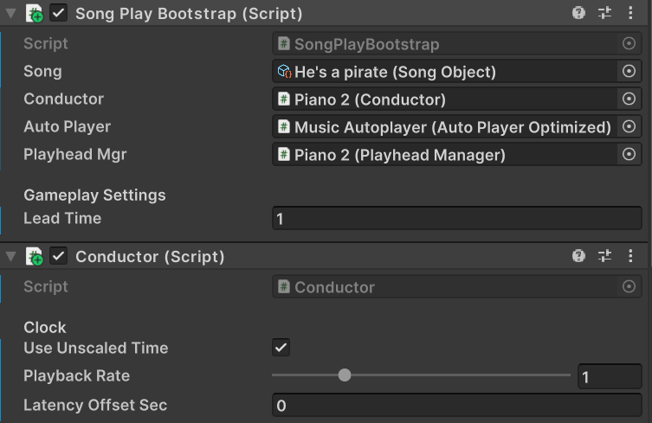Click object picker for Playhead Mgr field
652x423 pixels.
629,155
